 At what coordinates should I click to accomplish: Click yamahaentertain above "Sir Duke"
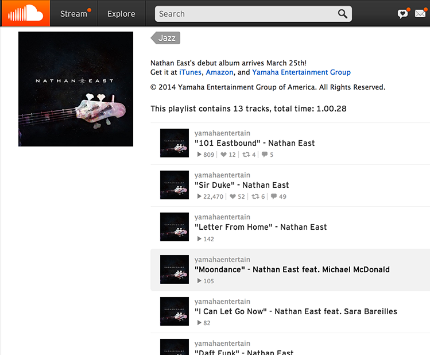222,175
